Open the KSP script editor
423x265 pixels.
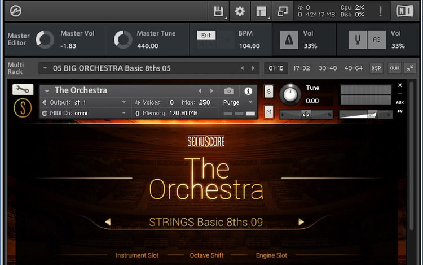coord(376,68)
